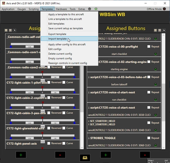The height and width of the screenshot is (163, 170).
Task: Click the C172-light-cabin-3-pax-axis slider bar
Action: [x=42, y=120]
